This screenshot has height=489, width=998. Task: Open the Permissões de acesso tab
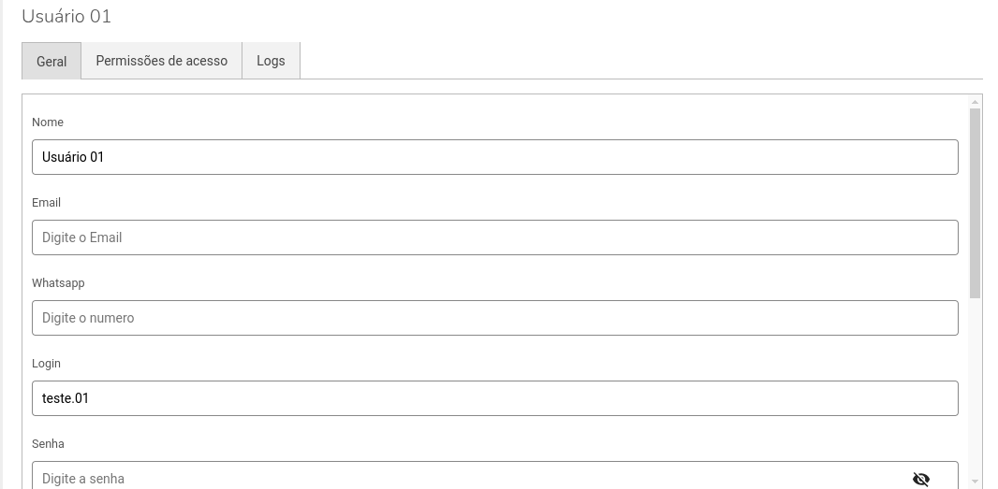[162, 61]
